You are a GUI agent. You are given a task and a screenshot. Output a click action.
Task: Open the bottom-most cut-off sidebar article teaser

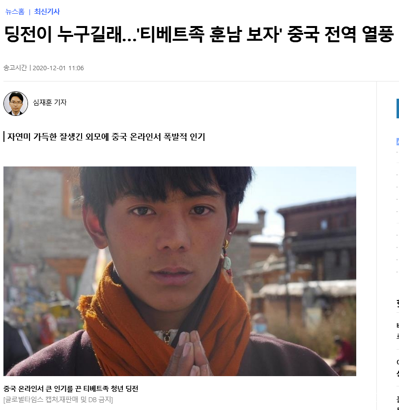pos(398,403)
